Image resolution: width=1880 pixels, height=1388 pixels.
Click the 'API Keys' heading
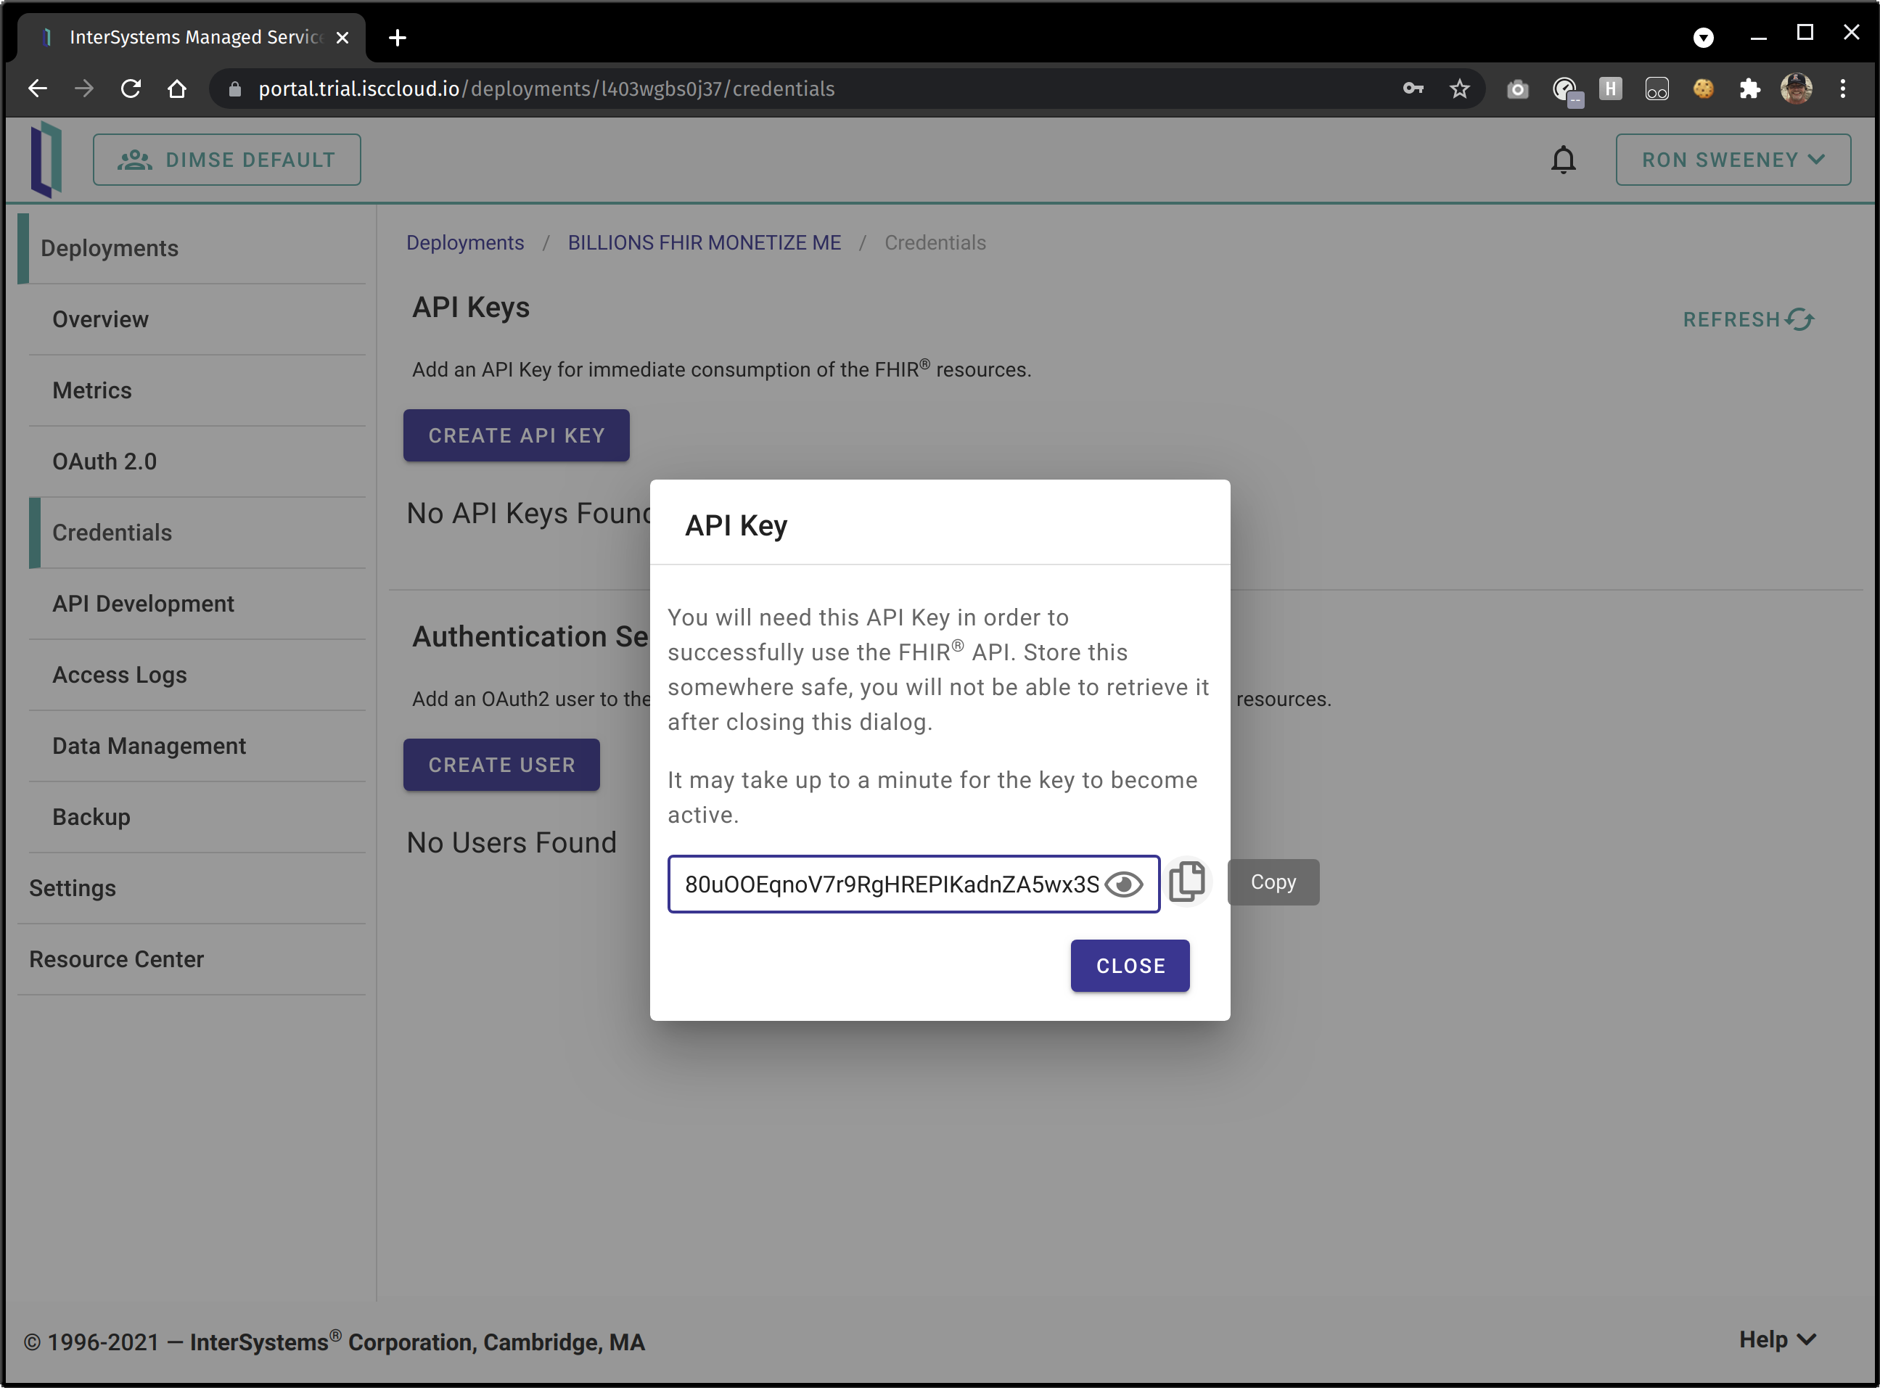tap(470, 308)
